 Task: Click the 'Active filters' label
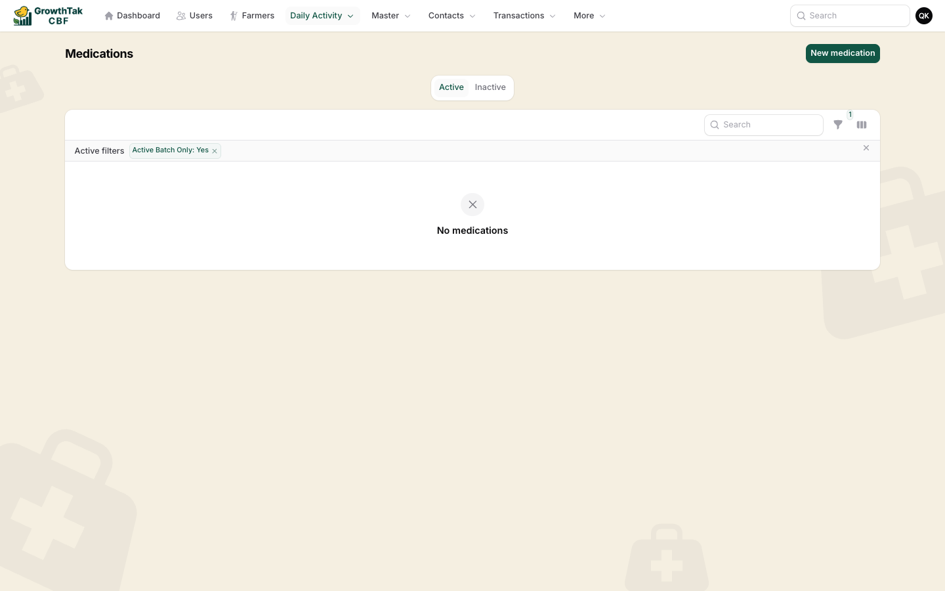(x=99, y=151)
